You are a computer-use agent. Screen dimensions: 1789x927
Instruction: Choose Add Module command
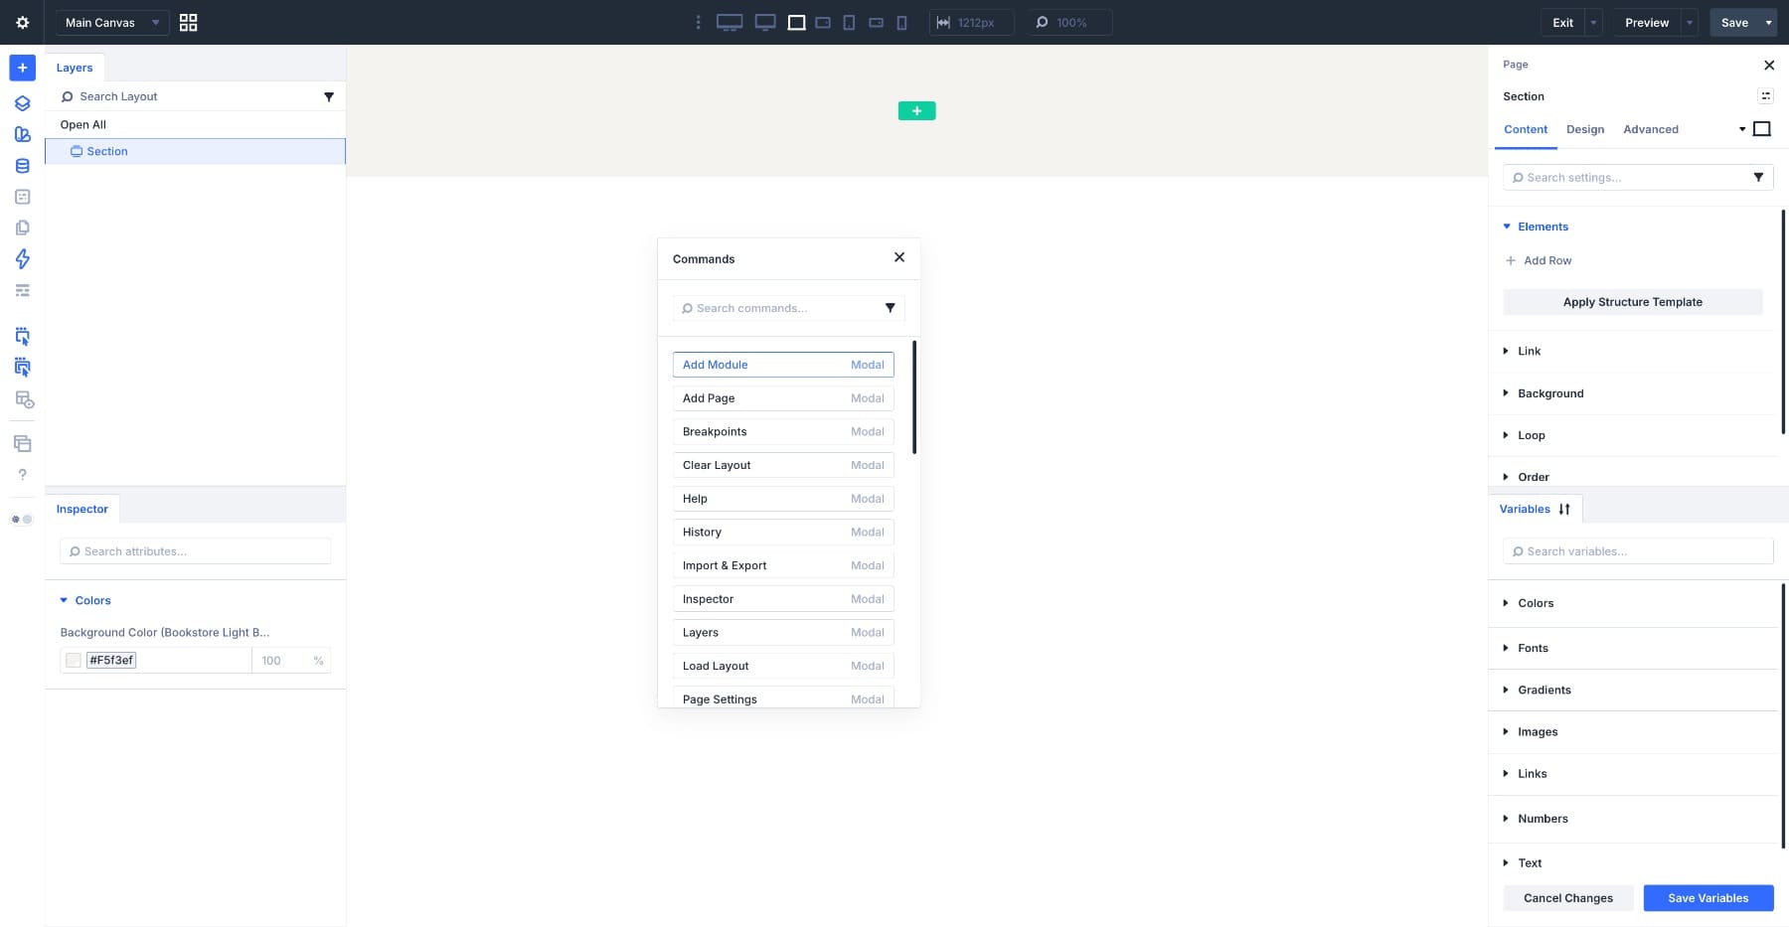click(783, 365)
